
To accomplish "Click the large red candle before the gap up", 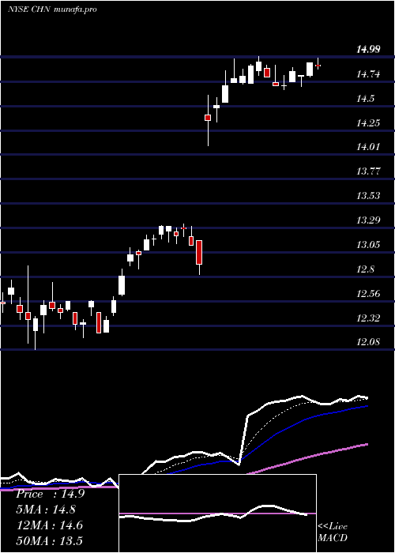I will pyautogui.click(x=199, y=252).
